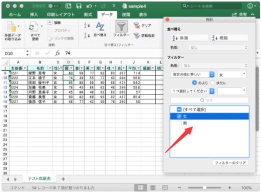Image resolution: width=261 pixels, height=193 pixels.
Task: Select the および radio button
Action: [x=194, y=82]
